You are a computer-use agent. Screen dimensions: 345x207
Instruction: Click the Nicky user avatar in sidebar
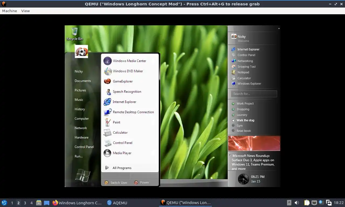tap(234, 36)
